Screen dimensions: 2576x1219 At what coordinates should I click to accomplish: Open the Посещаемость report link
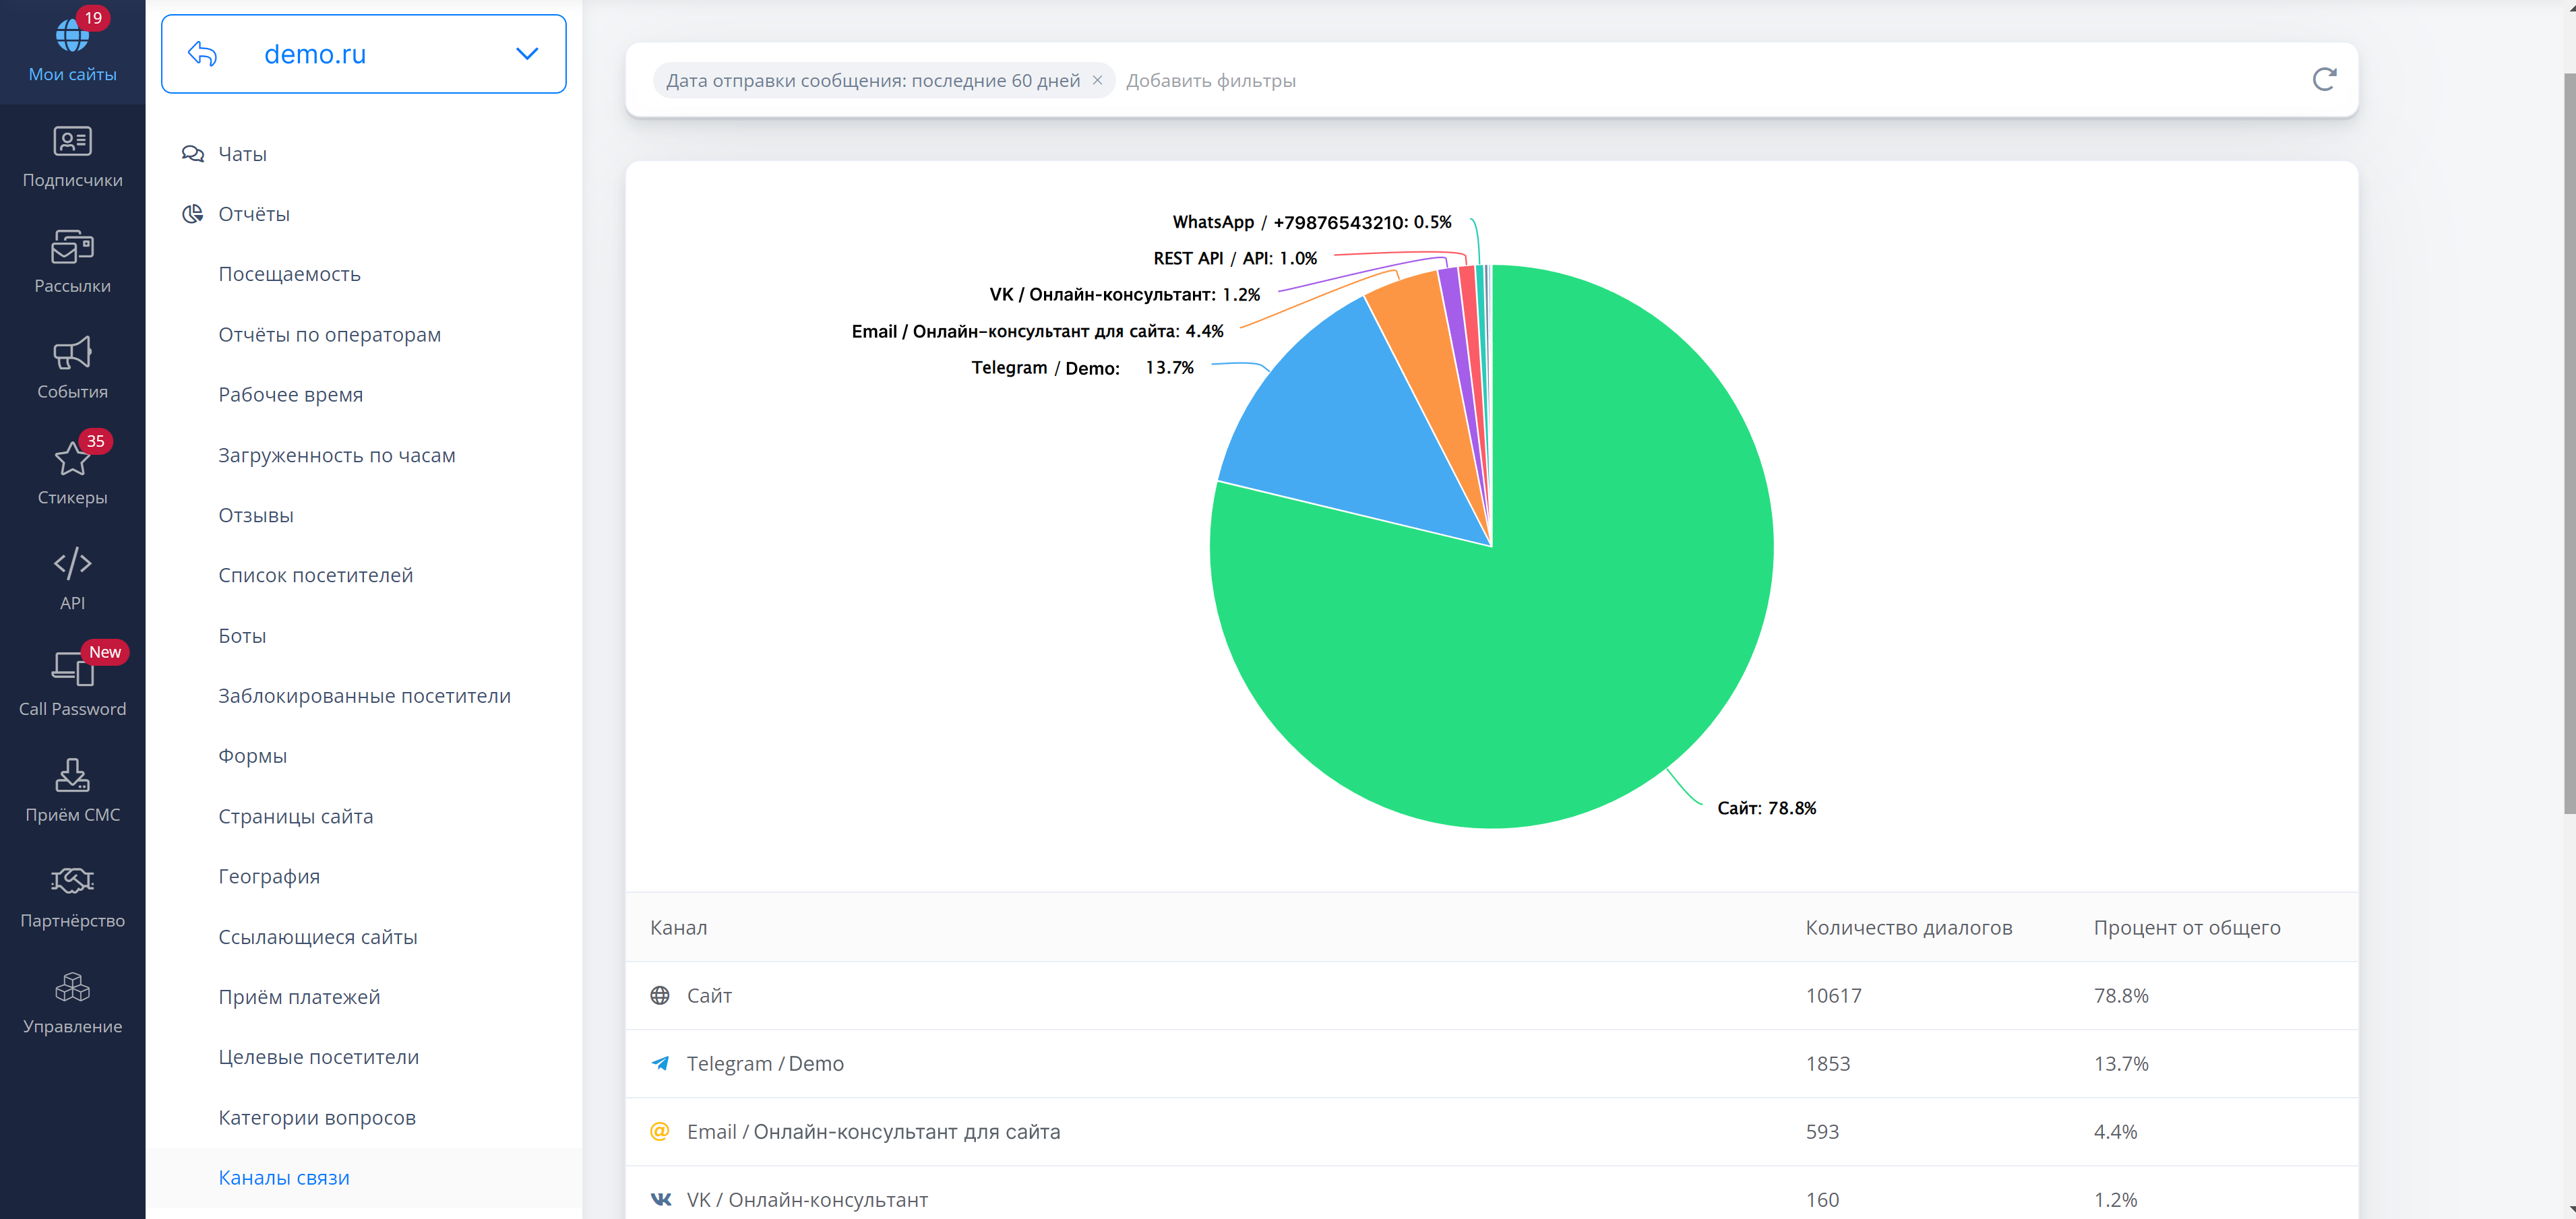pos(289,274)
